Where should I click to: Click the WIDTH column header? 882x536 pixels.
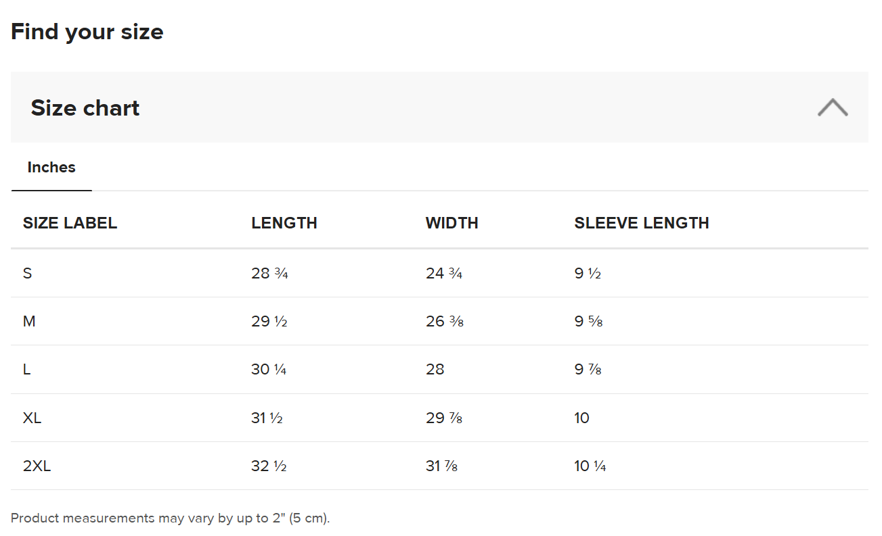452,223
